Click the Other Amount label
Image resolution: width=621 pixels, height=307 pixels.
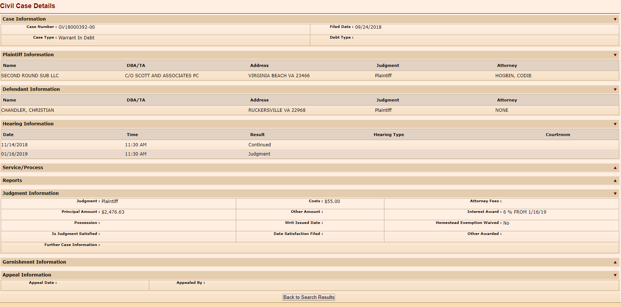pyautogui.click(x=307, y=212)
